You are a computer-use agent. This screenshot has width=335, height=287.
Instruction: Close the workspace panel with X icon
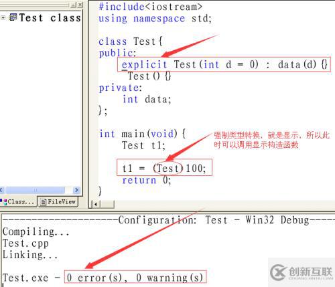pyautogui.click(x=80, y=5)
